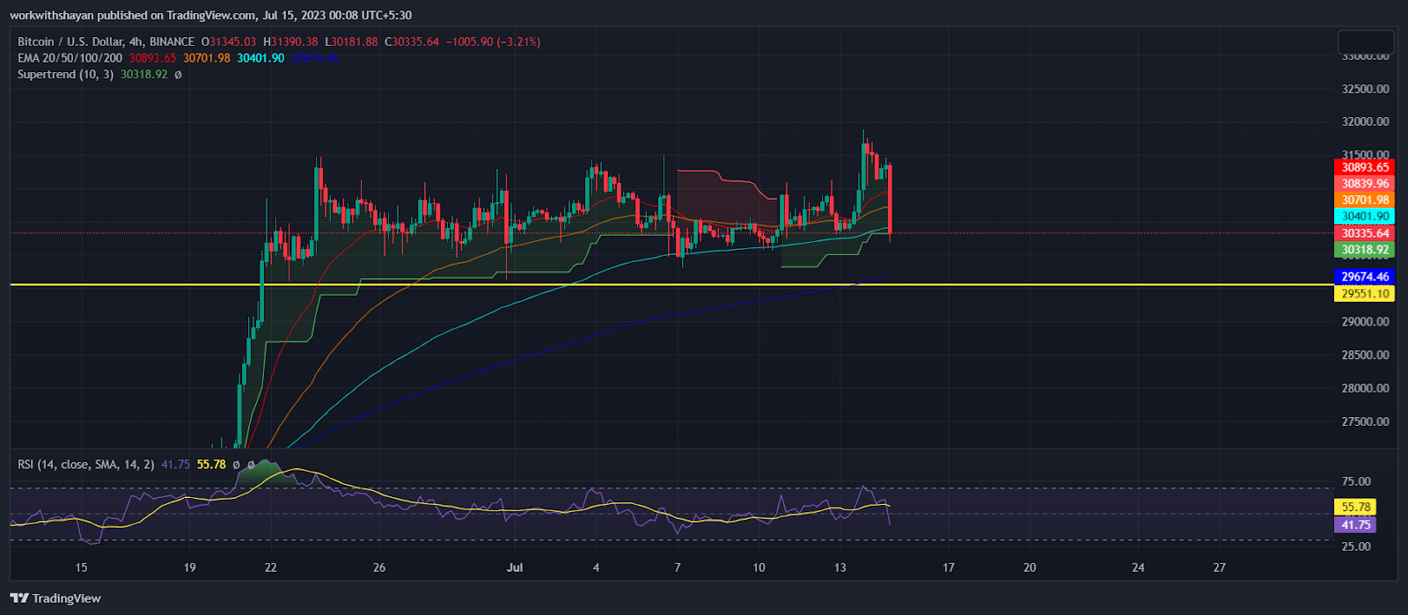The image size is (1408, 615).
Task: Click the Jul marker on the time axis
Action: point(515,567)
